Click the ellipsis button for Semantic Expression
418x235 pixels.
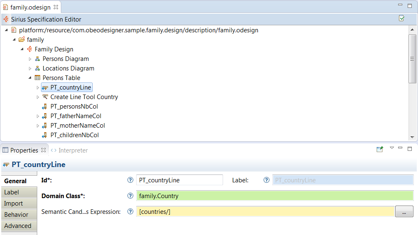[x=404, y=211]
